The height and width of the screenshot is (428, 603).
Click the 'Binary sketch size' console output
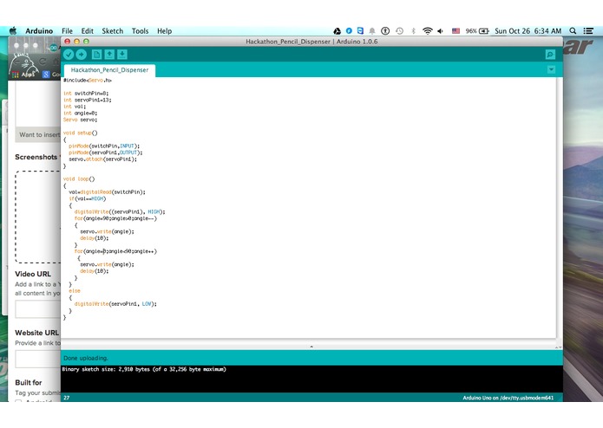coord(144,369)
